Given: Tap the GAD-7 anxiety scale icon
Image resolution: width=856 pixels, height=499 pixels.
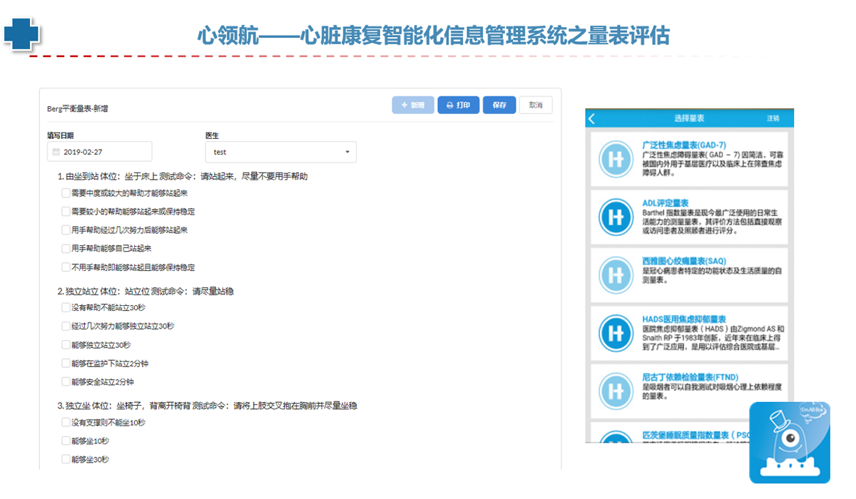Looking at the screenshot, I should click(x=616, y=159).
